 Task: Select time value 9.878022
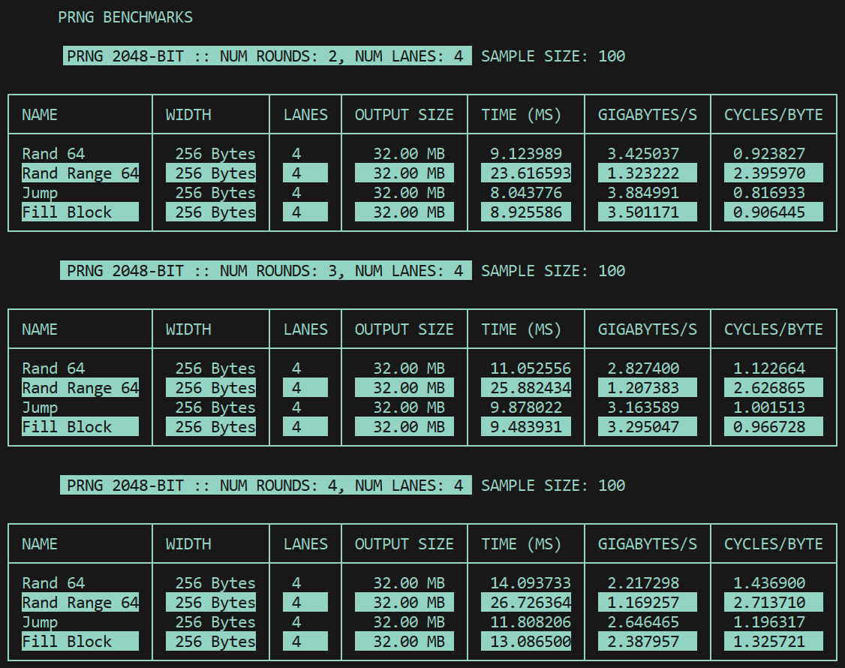coord(526,407)
